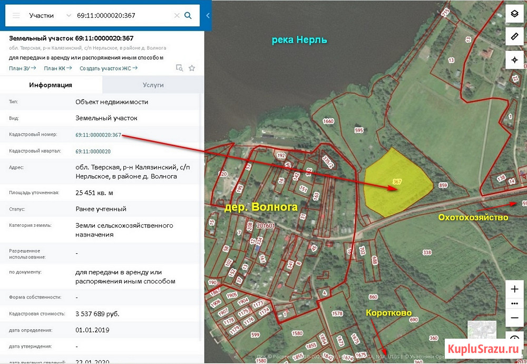Select parcel 860 on the map
This screenshot has height=364, width=527.
(x=373, y=297)
